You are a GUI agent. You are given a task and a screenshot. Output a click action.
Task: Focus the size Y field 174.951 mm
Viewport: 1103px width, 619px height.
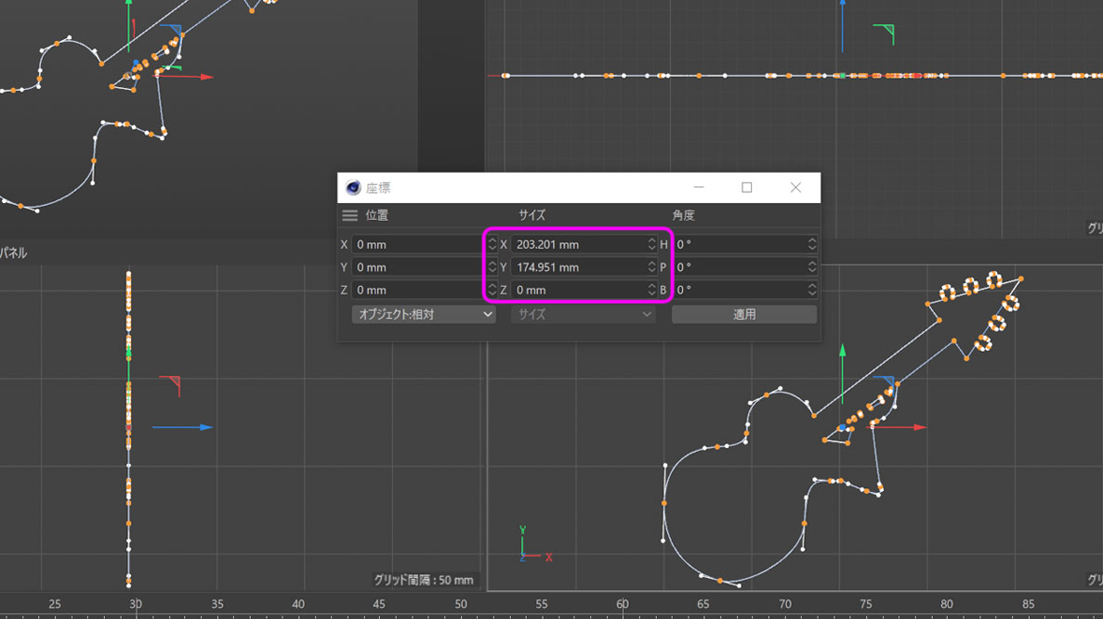coord(576,267)
